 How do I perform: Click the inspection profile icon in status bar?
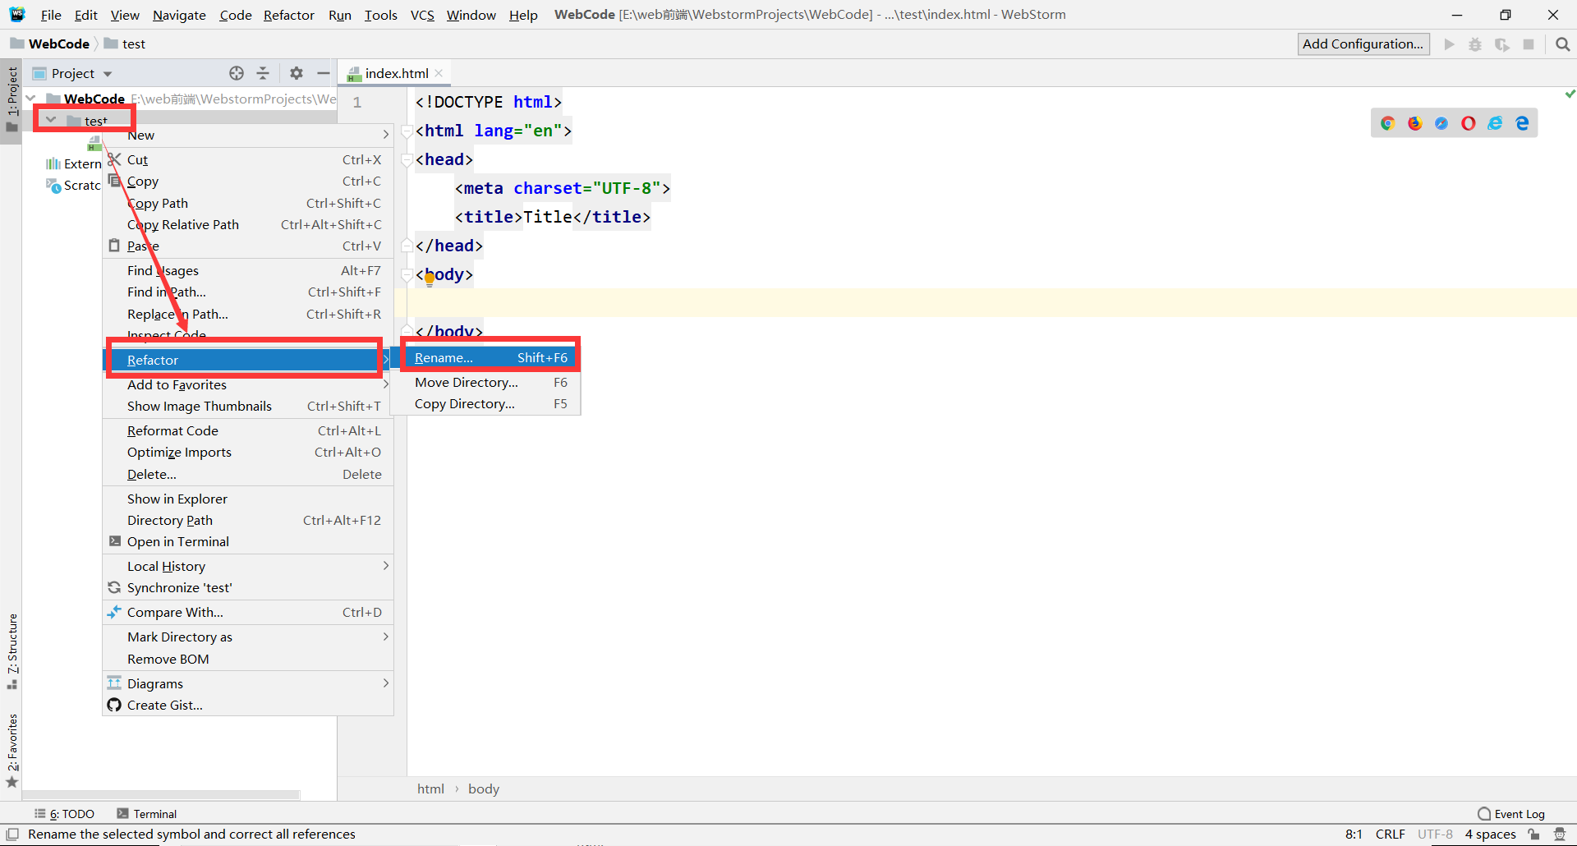coord(1560,835)
